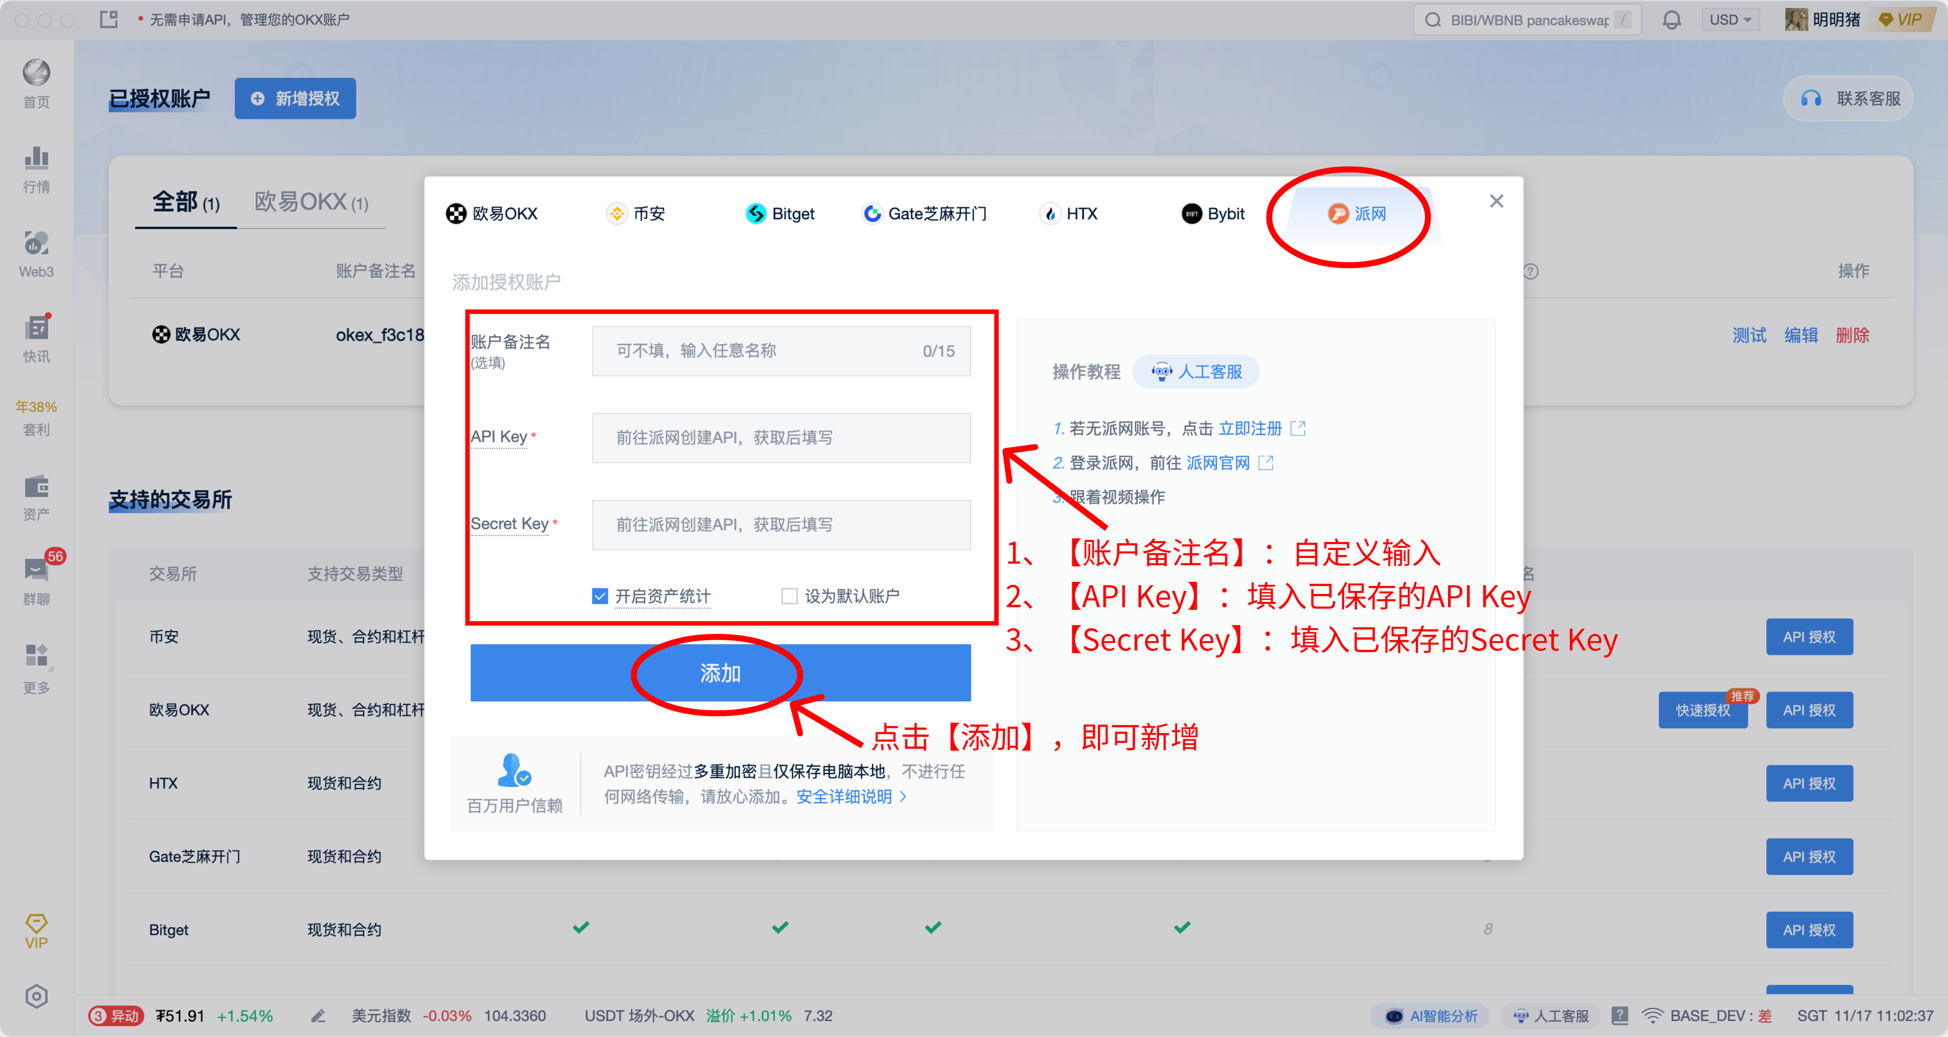Click 快速授权 button for 欧易OKX row

point(1703,710)
